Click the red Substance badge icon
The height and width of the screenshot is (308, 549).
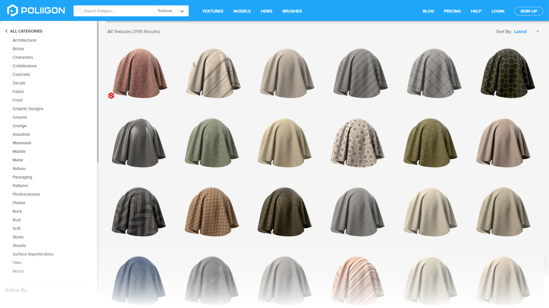click(x=111, y=96)
